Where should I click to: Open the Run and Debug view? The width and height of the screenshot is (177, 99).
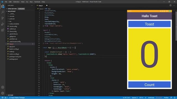coord(3,24)
